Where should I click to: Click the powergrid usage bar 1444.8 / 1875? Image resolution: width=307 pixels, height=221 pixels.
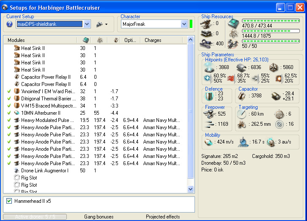(271, 31)
